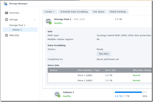Open Schedule Data Scrubbing
The width and height of the screenshot is (153, 102).
[x=74, y=12]
